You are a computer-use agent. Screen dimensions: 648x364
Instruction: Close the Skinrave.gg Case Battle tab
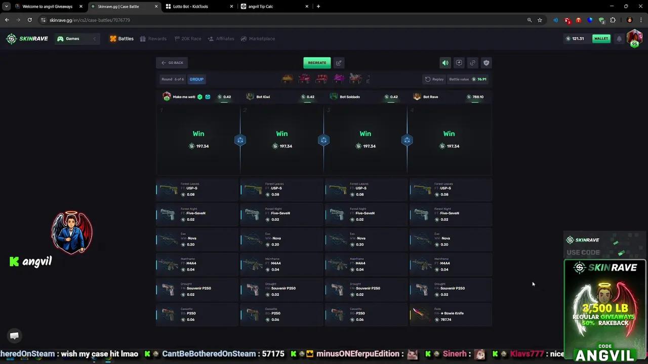click(156, 7)
